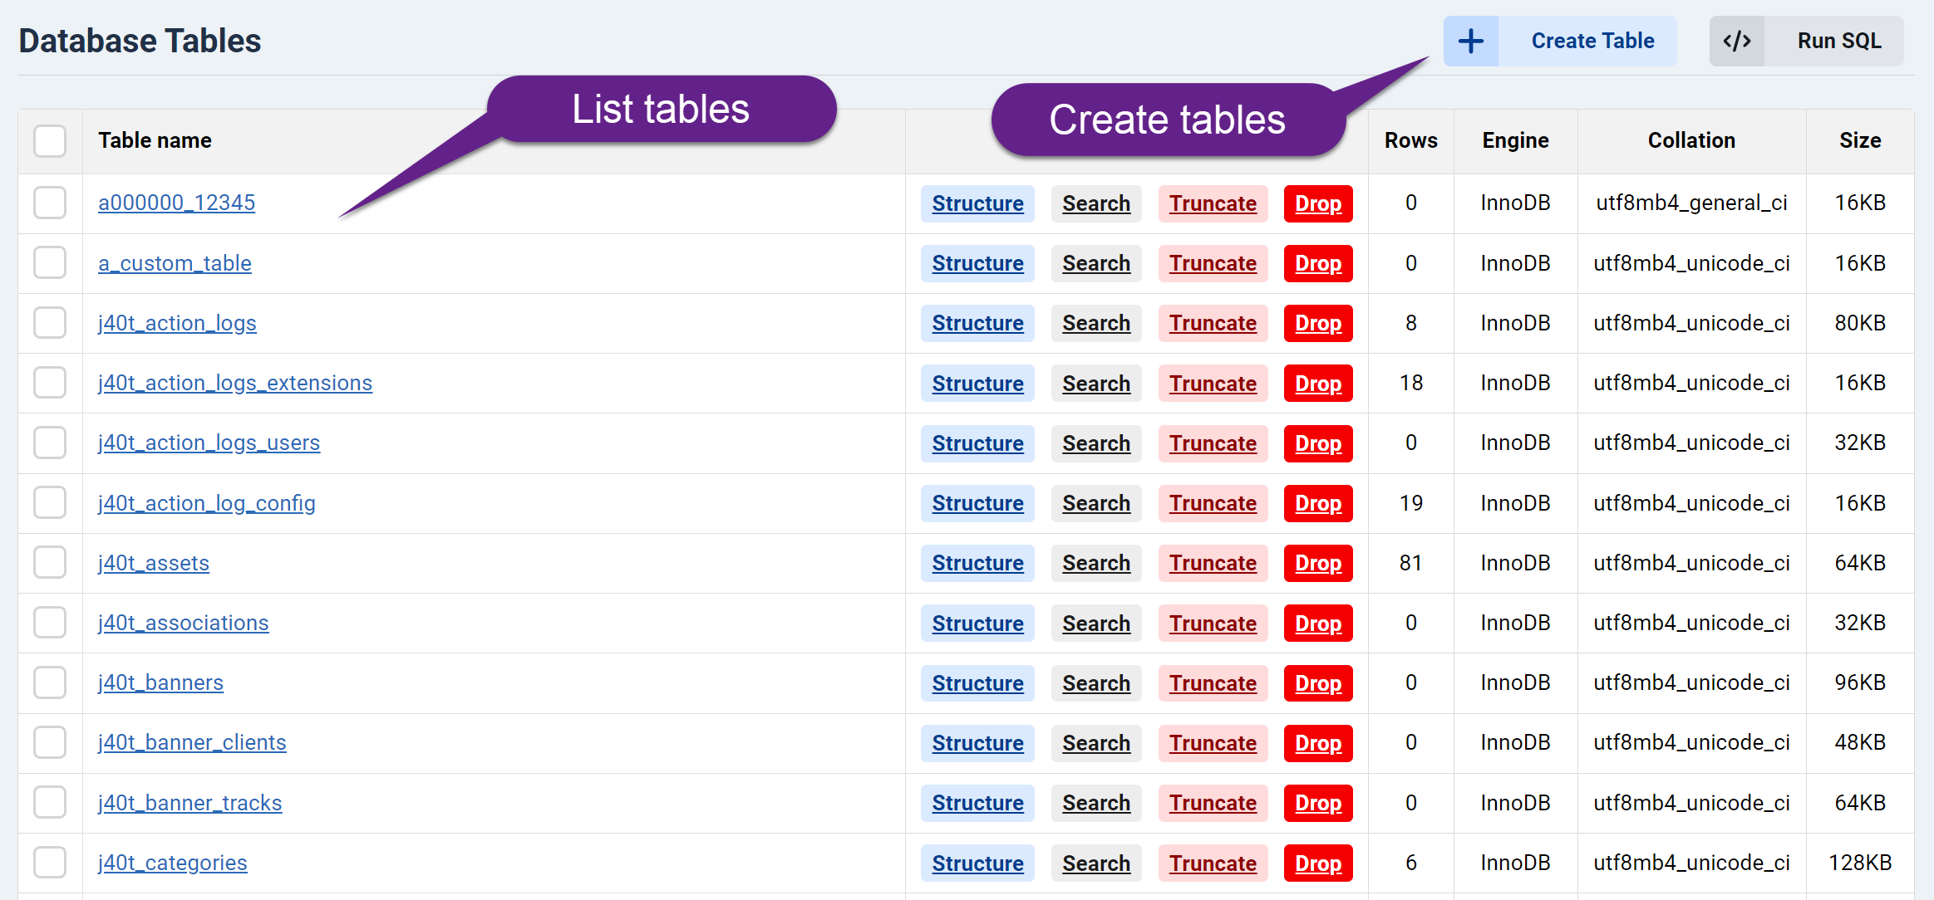The image size is (1934, 900).
Task: View Structure of j40t_action_logs
Action: tap(977, 323)
